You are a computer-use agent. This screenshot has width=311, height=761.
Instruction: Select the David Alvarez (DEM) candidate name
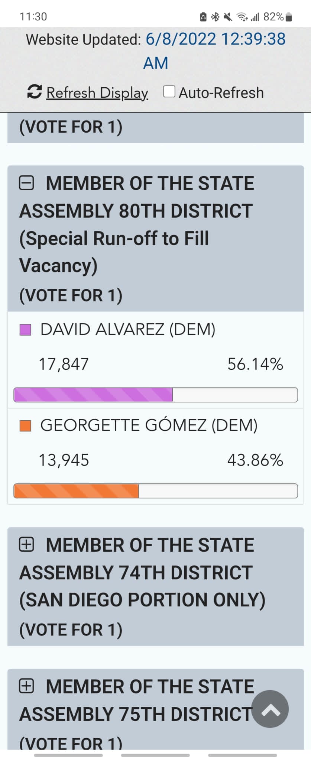click(x=128, y=330)
